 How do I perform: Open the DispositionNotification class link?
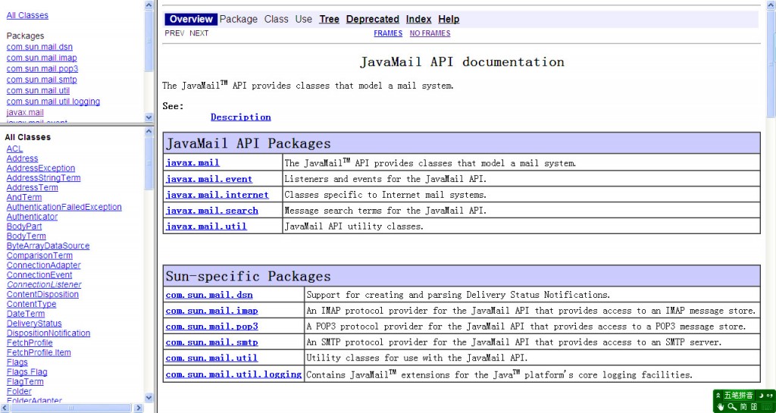(48, 333)
